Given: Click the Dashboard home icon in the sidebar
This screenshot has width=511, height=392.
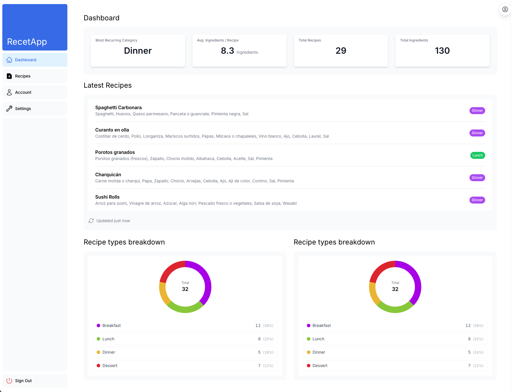Looking at the screenshot, I should click(x=9, y=60).
